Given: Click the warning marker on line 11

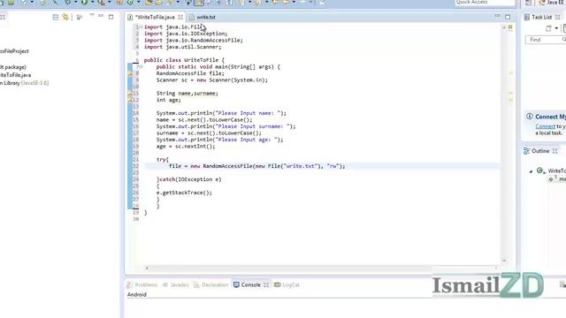Looking at the screenshot, I should (x=130, y=94).
